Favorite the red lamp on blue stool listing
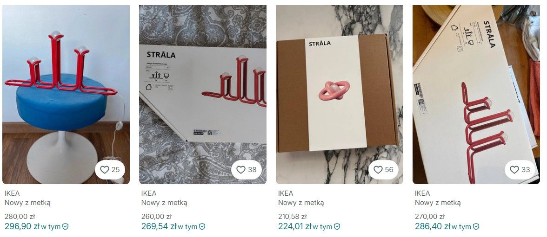The width and height of the screenshot is (547, 237). (105, 170)
